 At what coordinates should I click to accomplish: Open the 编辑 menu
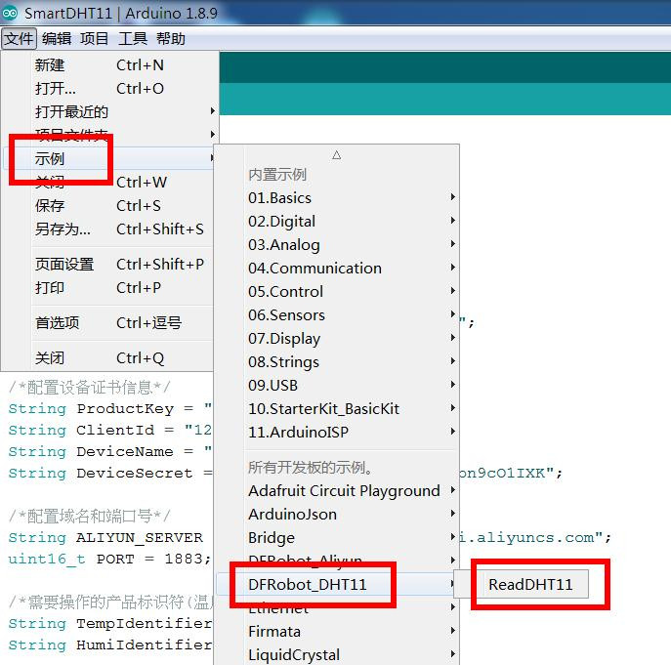[x=57, y=39]
